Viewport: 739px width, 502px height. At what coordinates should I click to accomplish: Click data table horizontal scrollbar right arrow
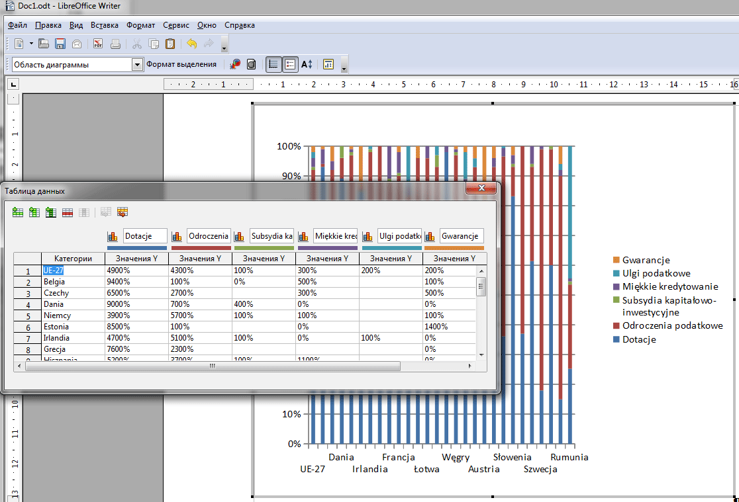click(470, 366)
